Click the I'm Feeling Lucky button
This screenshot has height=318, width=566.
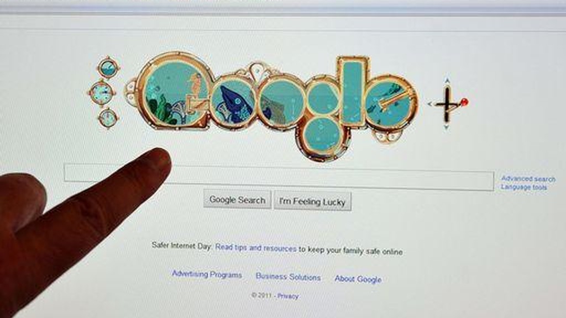pos(312,201)
